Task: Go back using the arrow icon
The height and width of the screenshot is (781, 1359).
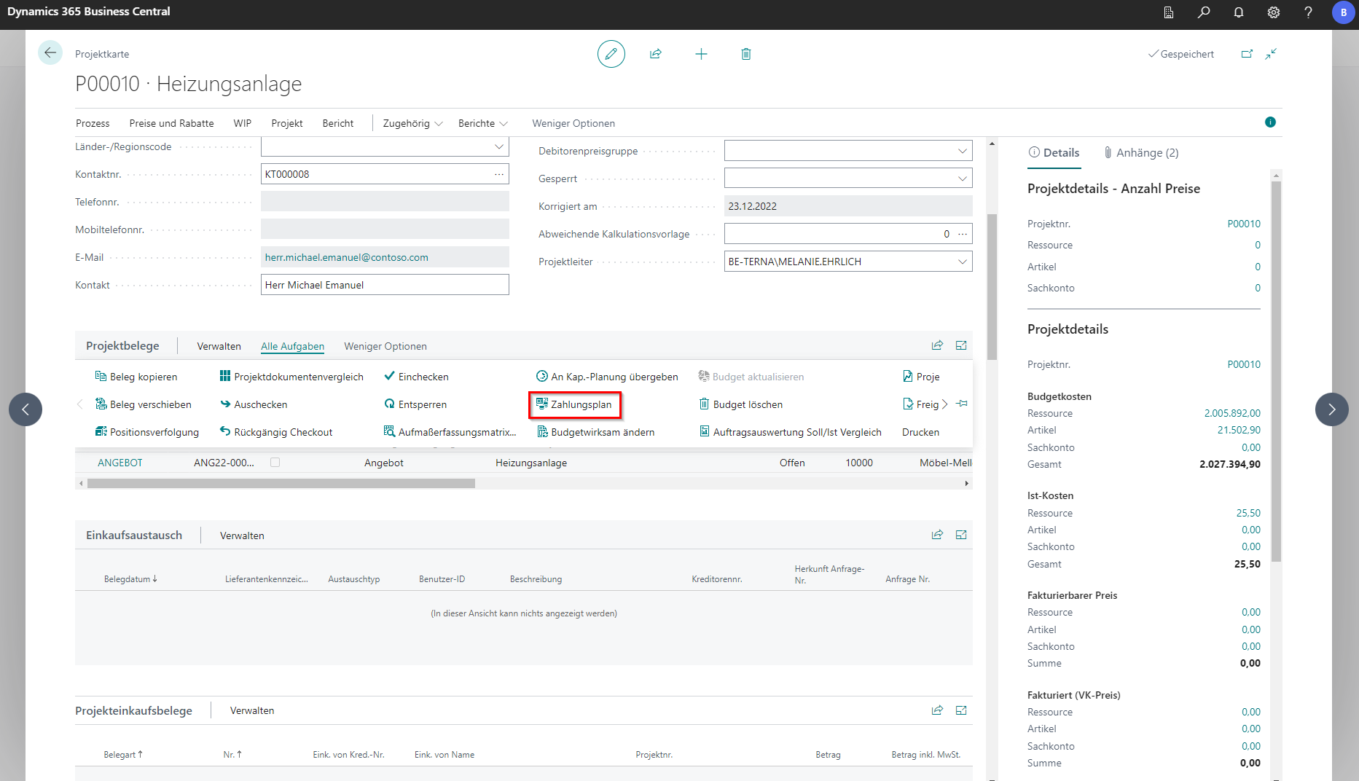Action: tap(50, 52)
